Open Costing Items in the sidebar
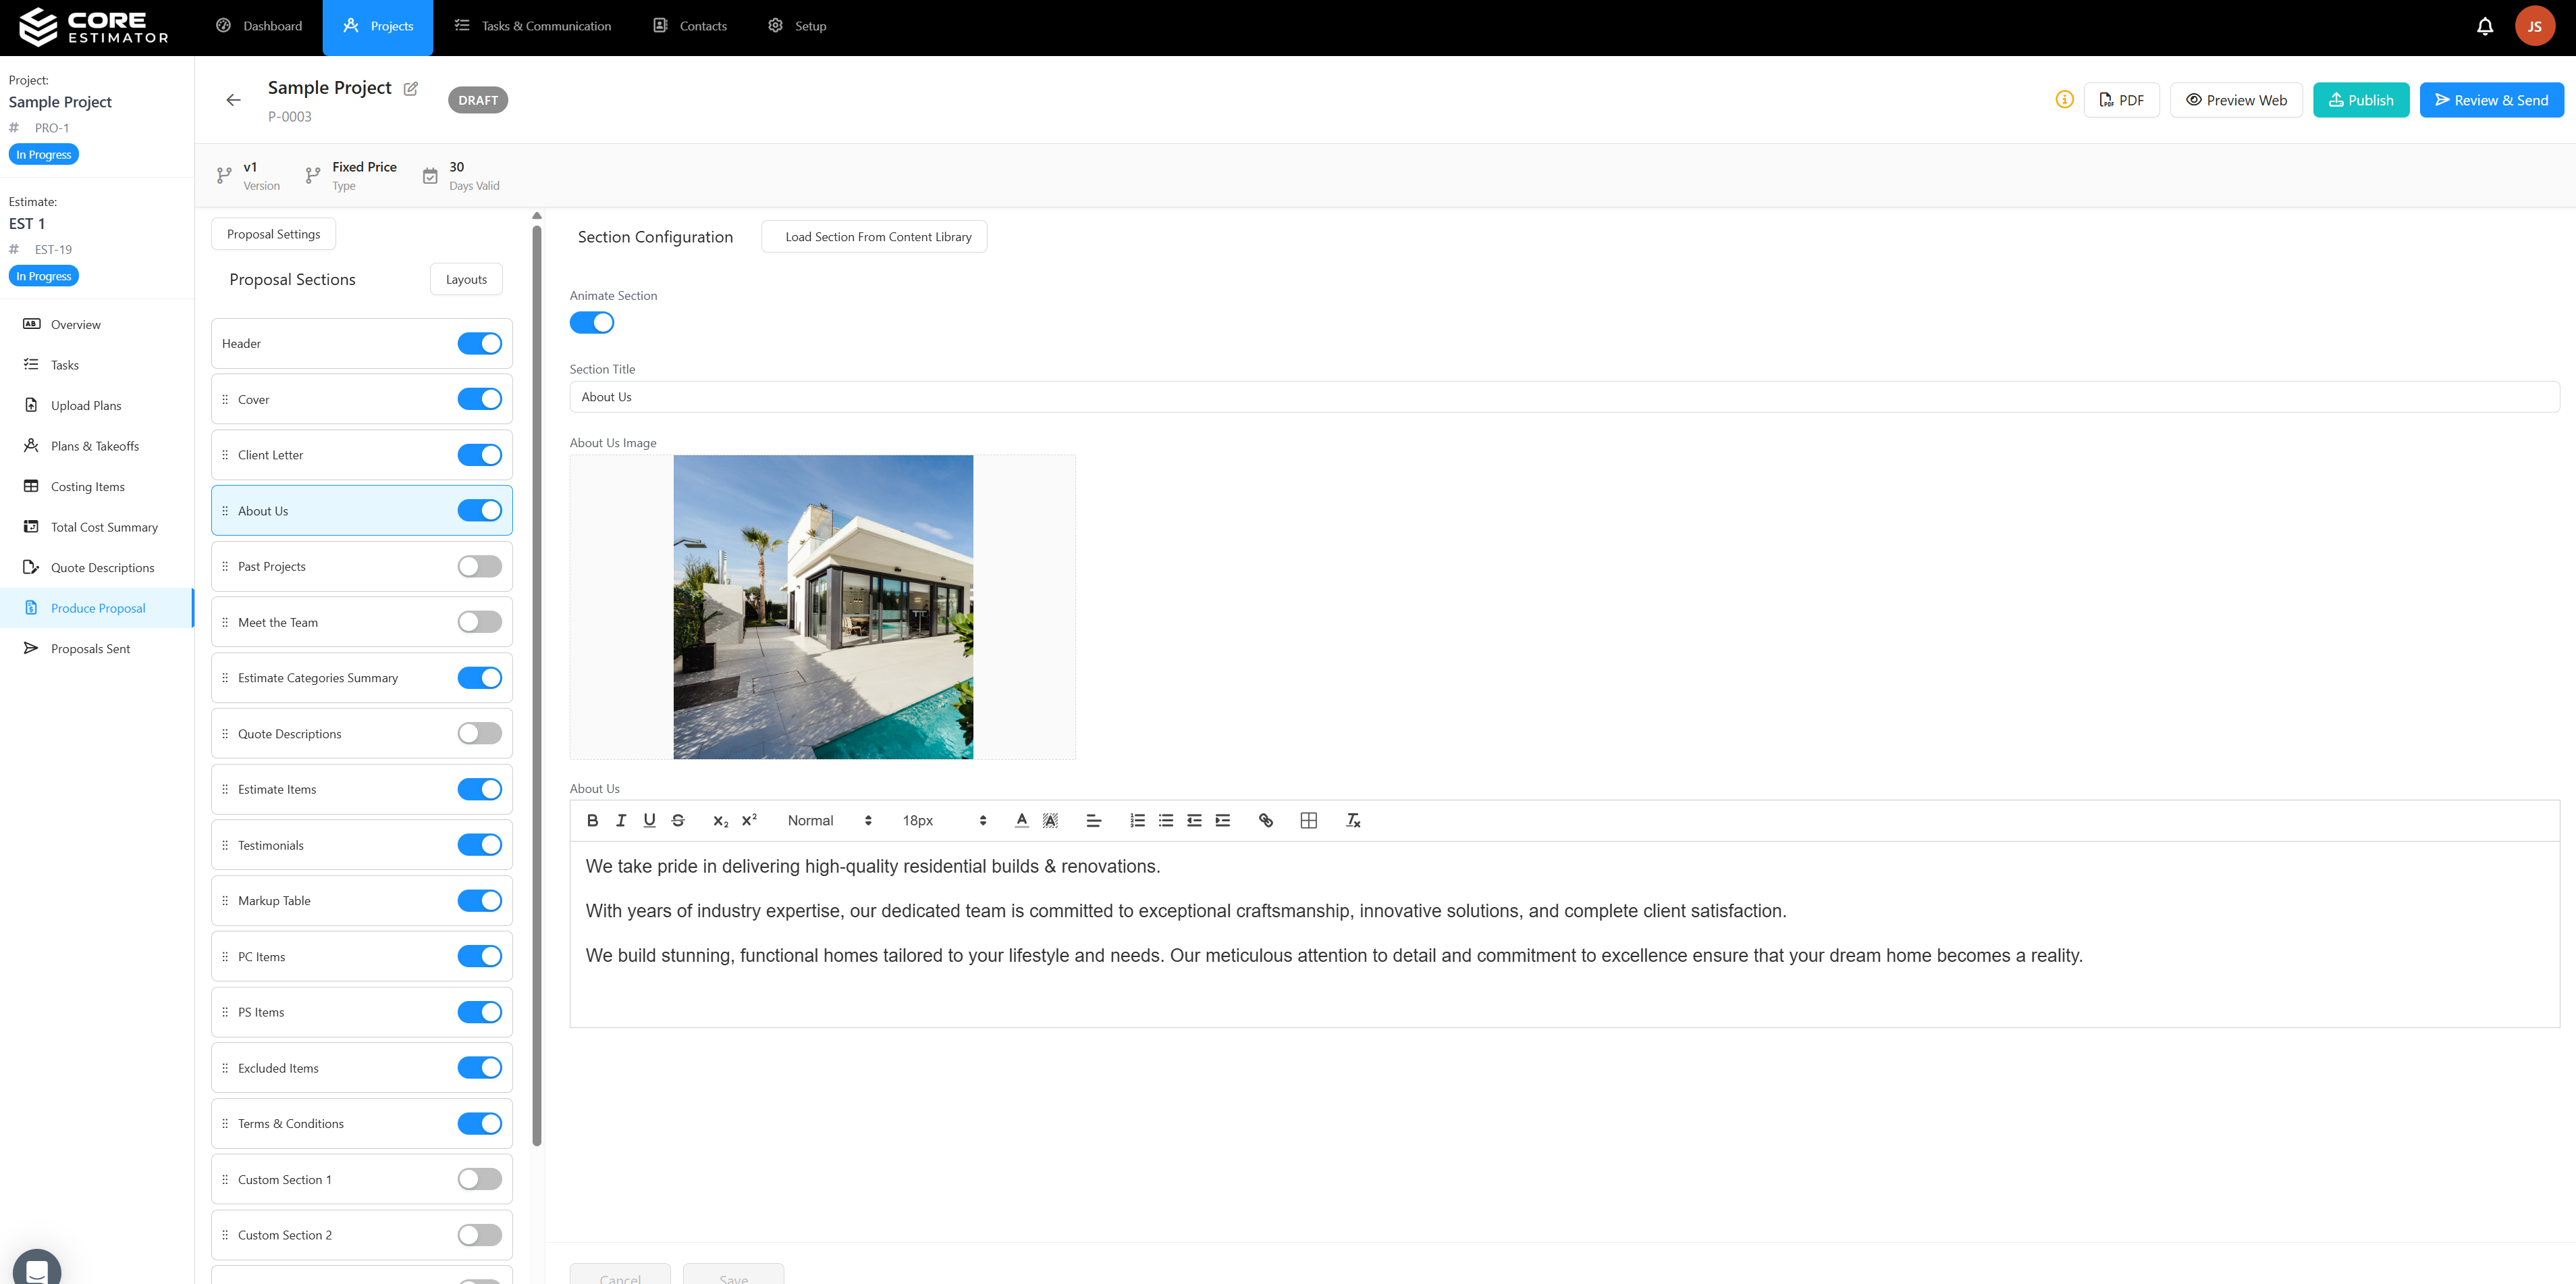Image resolution: width=2576 pixels, height=1284 pixels. tap(97, 486)
